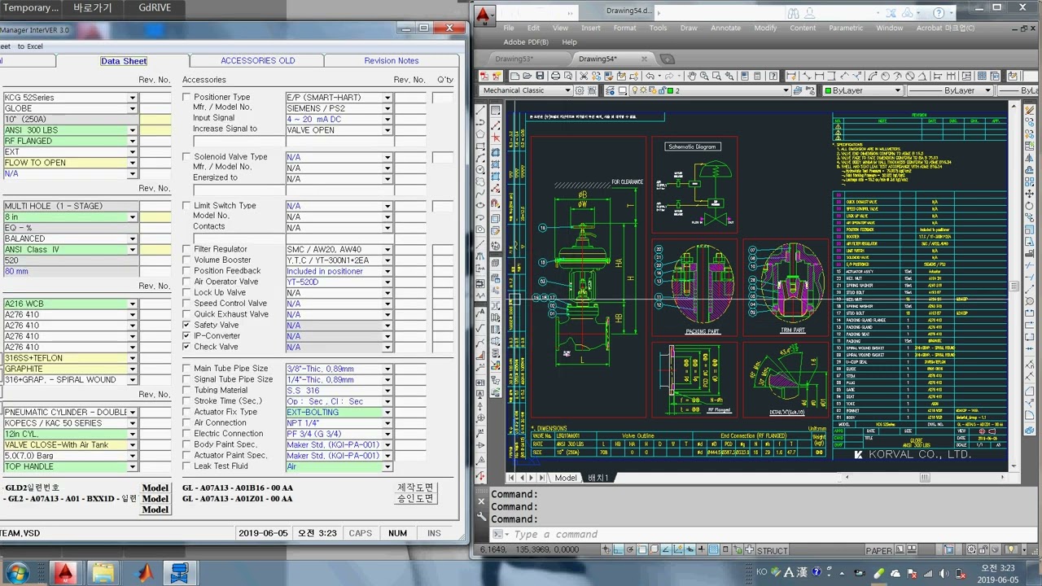Expand the A216 WCB material dropdown
1042x586 pixels.
132,304
